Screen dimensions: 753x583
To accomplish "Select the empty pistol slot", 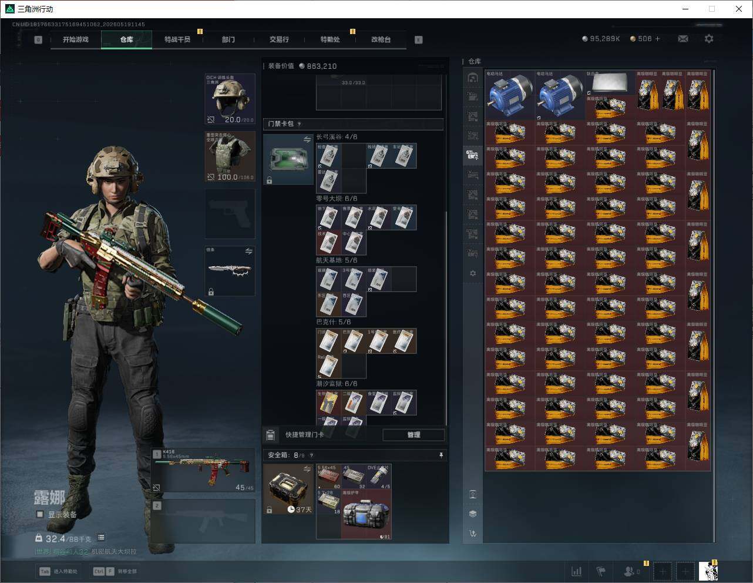I will point(230,214).
